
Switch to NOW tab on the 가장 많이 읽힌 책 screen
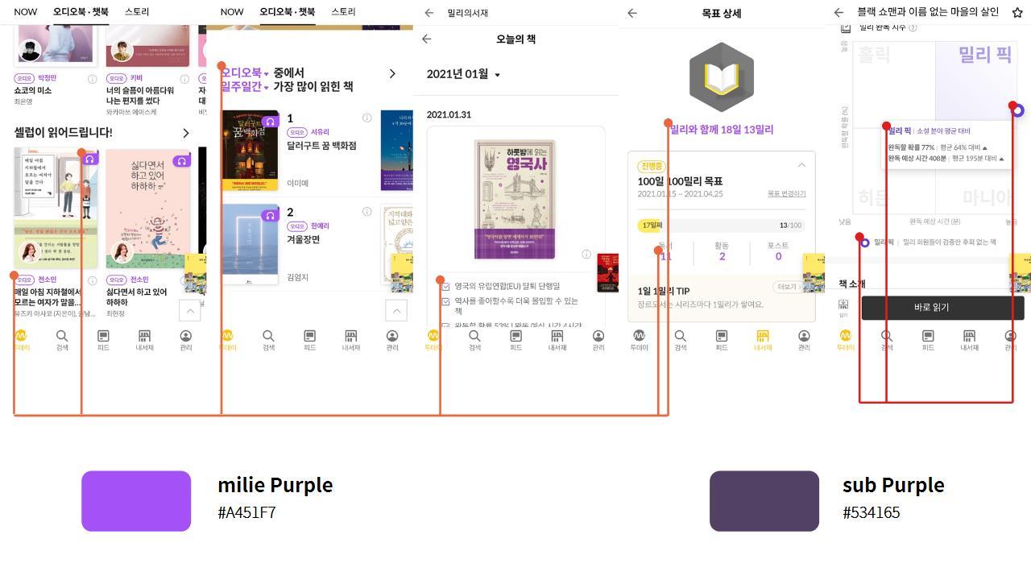click(232, 12)
